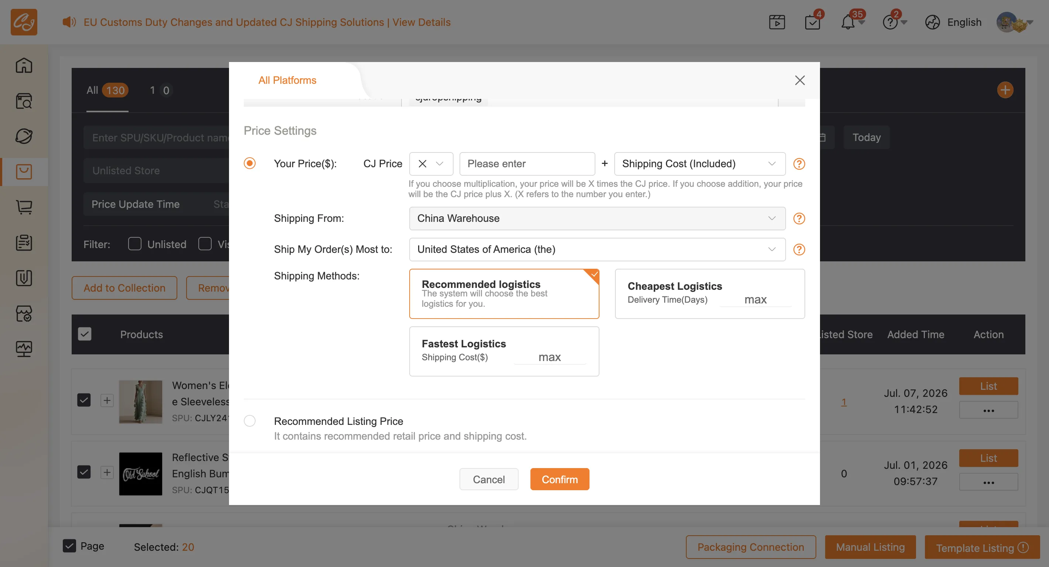This screenshot has width=1049, height=567.
Task: Click the price multiplier Please enter field
Action: click(x=527, y=164)
